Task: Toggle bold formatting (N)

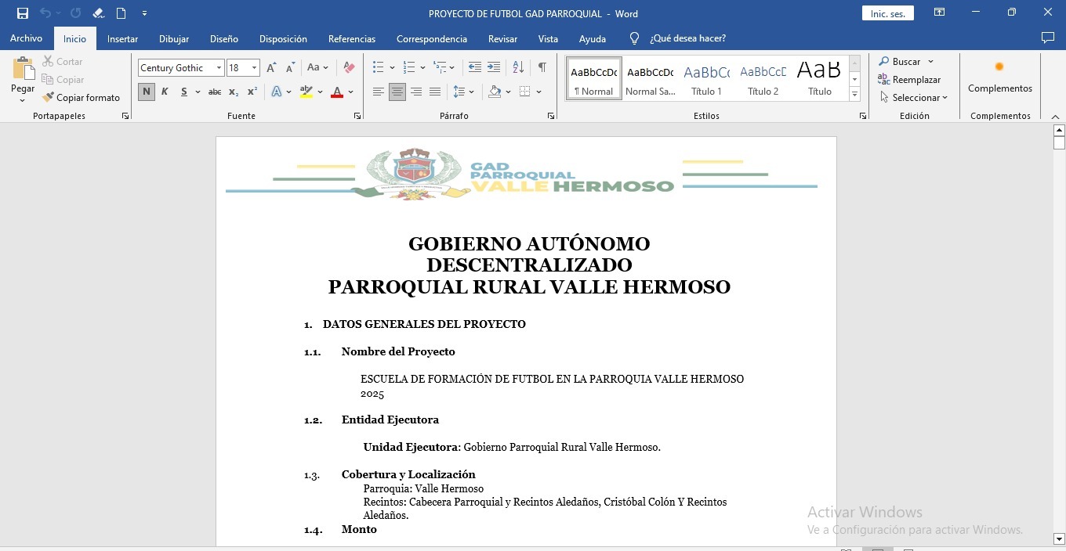Action: click(x=147, y=92)
